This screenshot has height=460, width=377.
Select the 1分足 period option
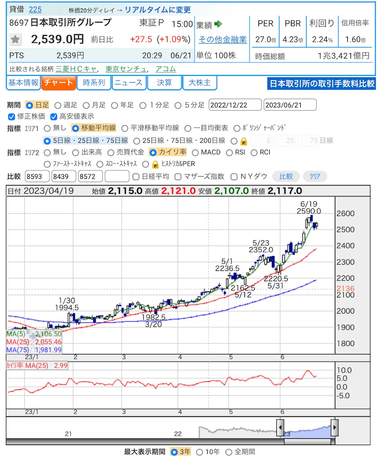point(143,105)
